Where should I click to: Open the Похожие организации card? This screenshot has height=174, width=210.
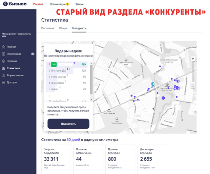88,159
